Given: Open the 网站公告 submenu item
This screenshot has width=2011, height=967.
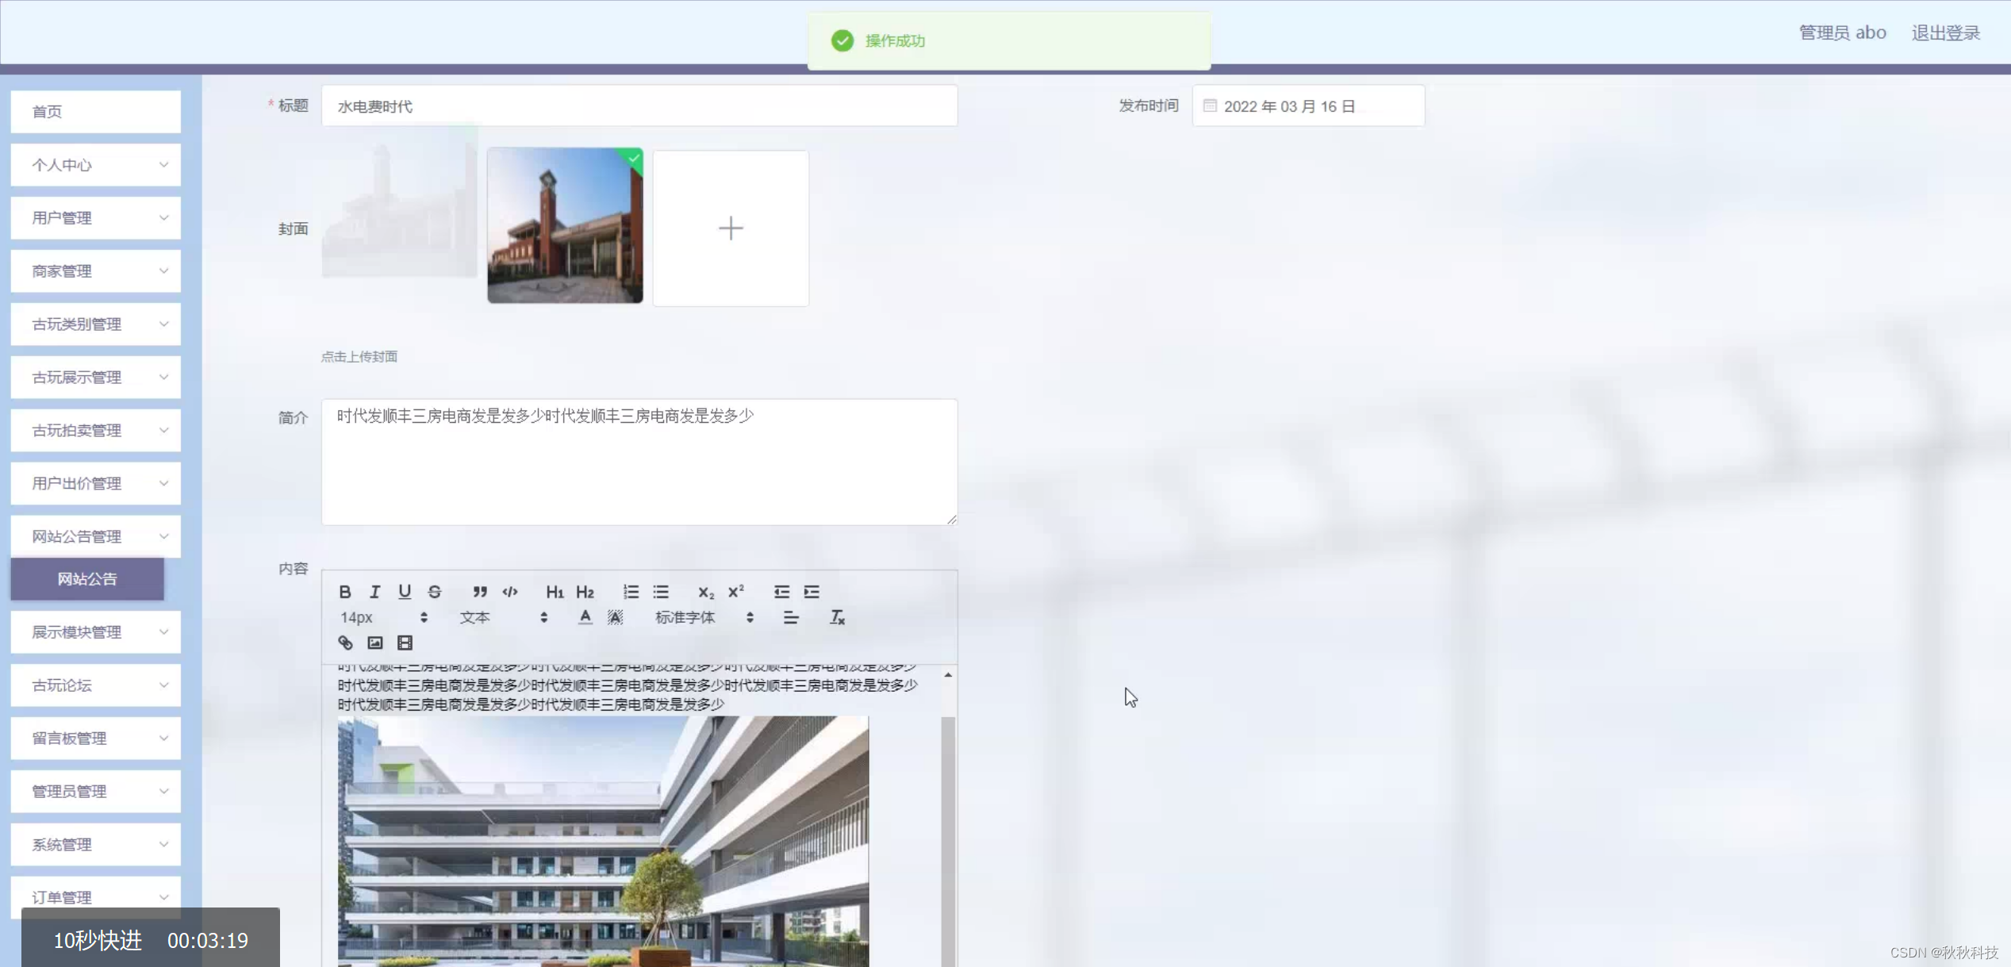Looking at the screenshot, I should click(87, 579).
